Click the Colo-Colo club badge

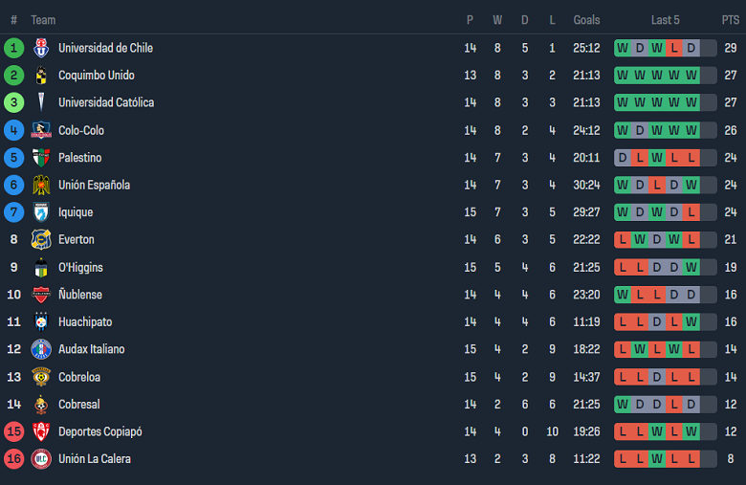point(41,130)
